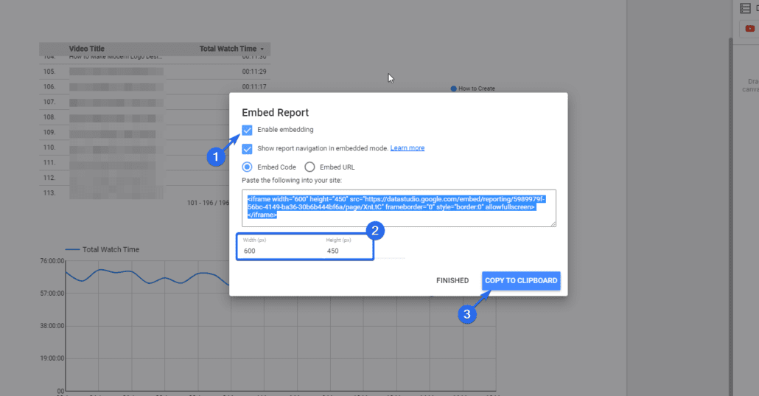Click COPY TO CLIPBOARD button
759x396 pixels.
coord(521,281)
